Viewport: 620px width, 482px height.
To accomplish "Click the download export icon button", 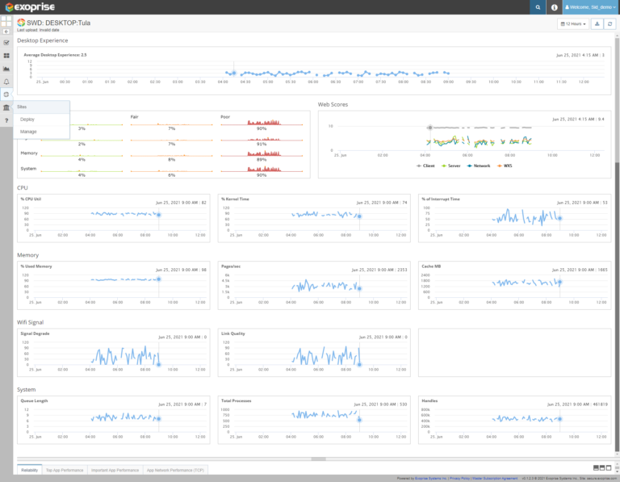I will [x=597, y=24].
